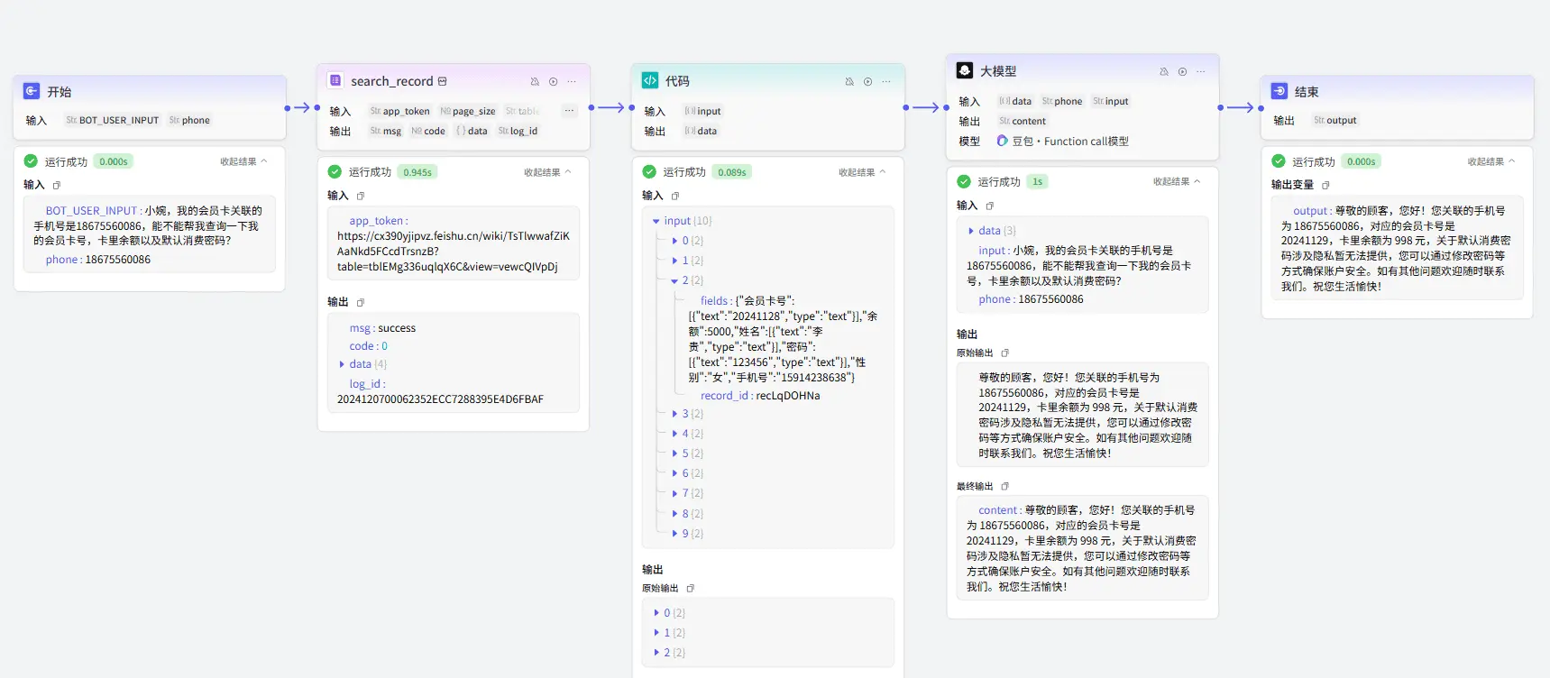The width and height of the screenshot is (1550, 678).
Task: Expand item 9 in the 代码 input list
Action: click(x=674, y=534)
